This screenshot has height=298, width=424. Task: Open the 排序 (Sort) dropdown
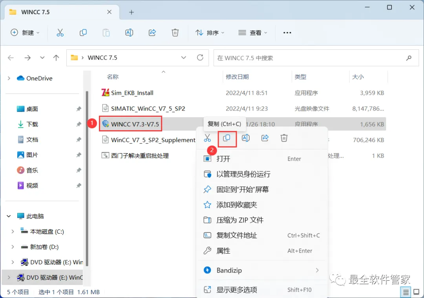click(x=210, y=33)
